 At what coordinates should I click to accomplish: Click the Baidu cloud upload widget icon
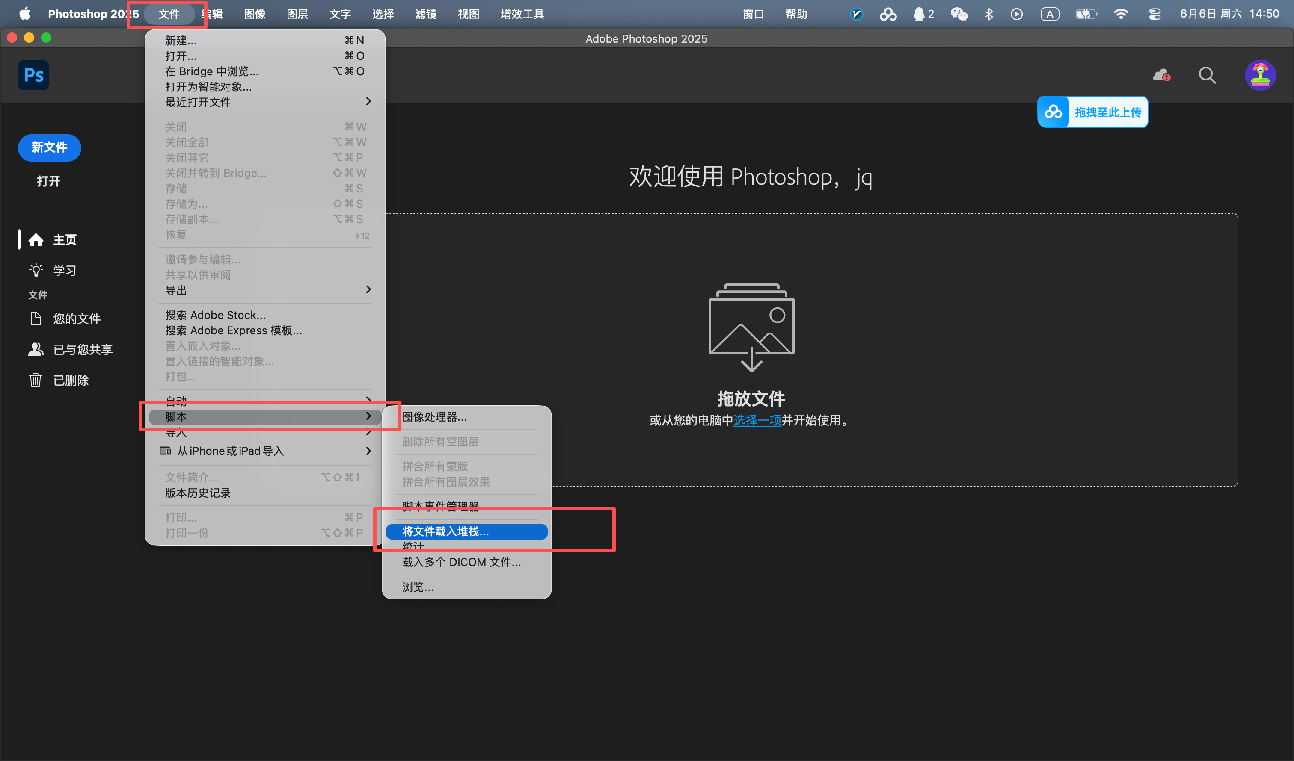(x=1053, y=112)
